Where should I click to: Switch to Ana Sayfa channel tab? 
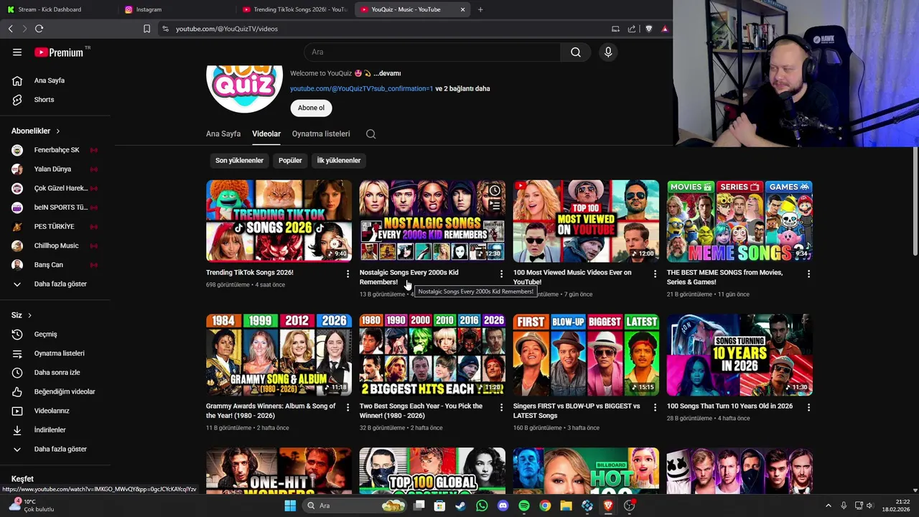pos(223,134)
